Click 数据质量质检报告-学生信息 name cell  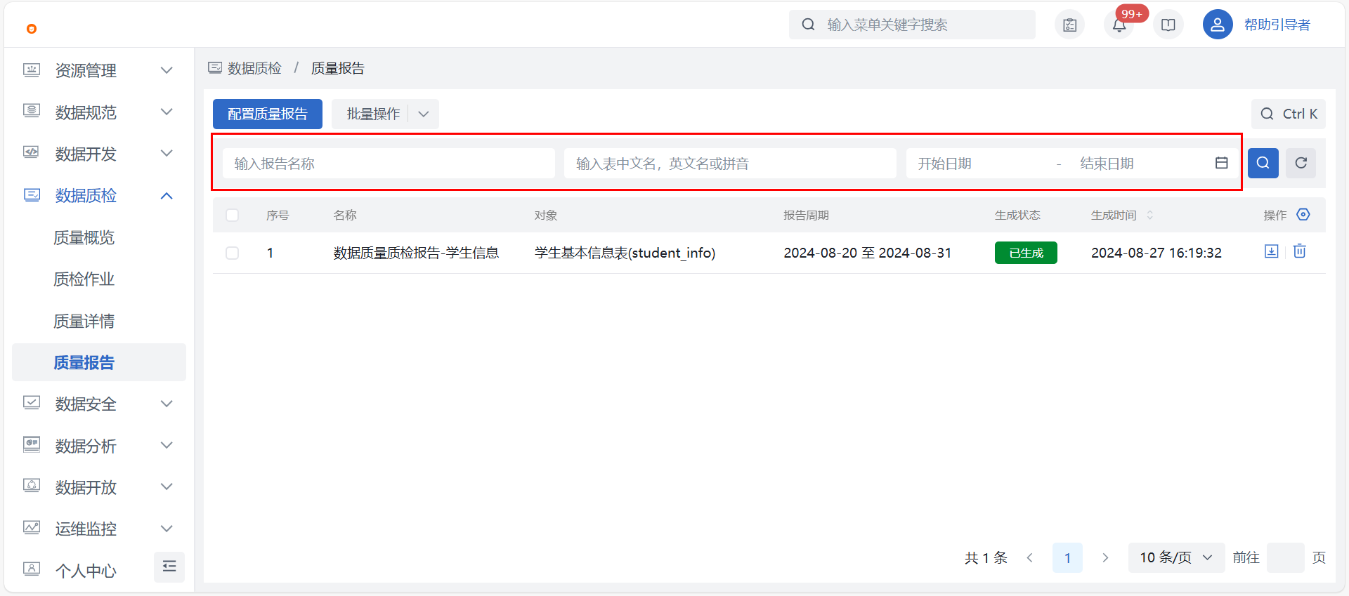pyautogui.click(x=416, y=253)
